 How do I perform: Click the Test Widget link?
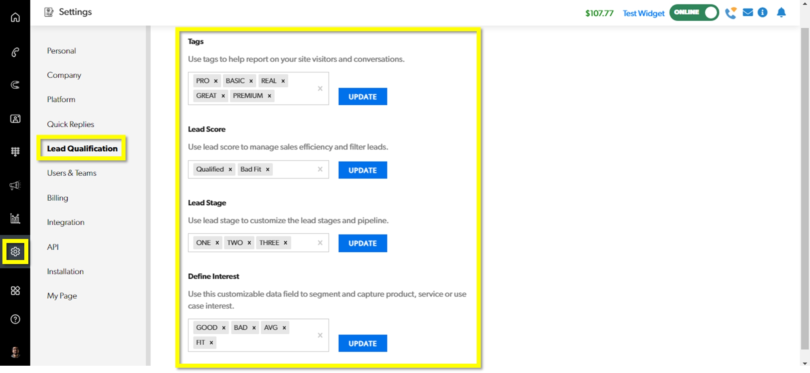[x=644, y=13]
